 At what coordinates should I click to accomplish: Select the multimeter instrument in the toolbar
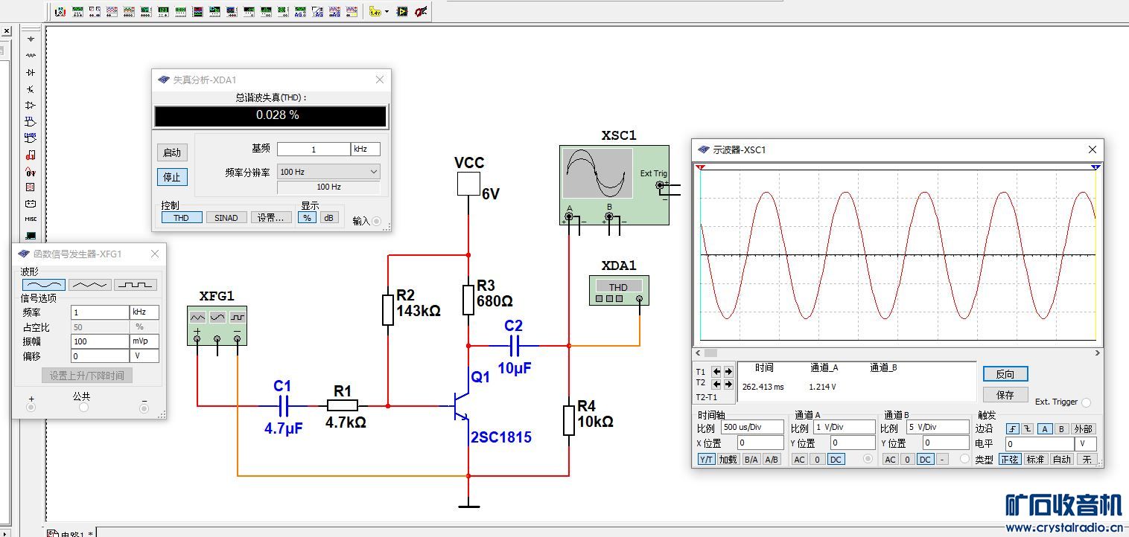(60, 12)
